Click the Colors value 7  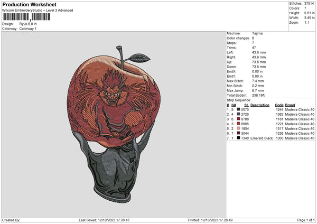point(305,8)
